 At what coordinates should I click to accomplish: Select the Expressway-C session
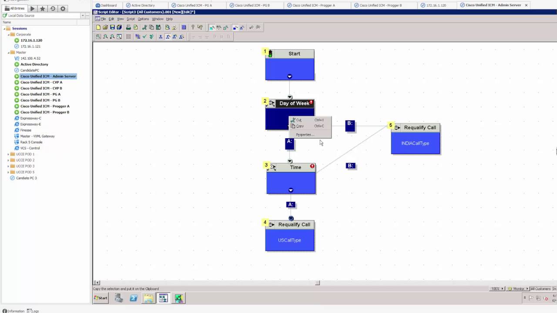[x=30, y=118]
